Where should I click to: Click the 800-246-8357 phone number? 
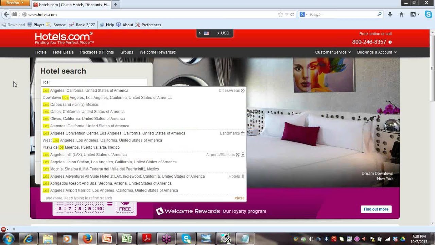point(369,42)
